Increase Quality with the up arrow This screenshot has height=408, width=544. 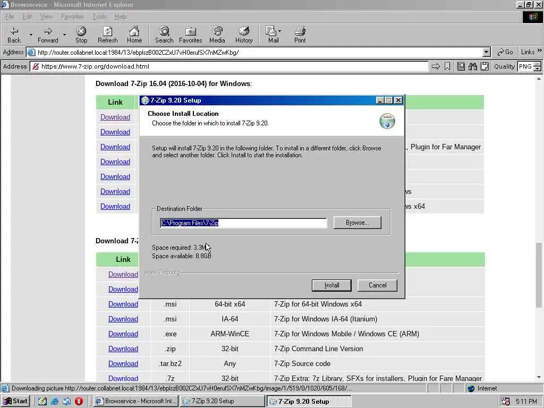point(538,64)
